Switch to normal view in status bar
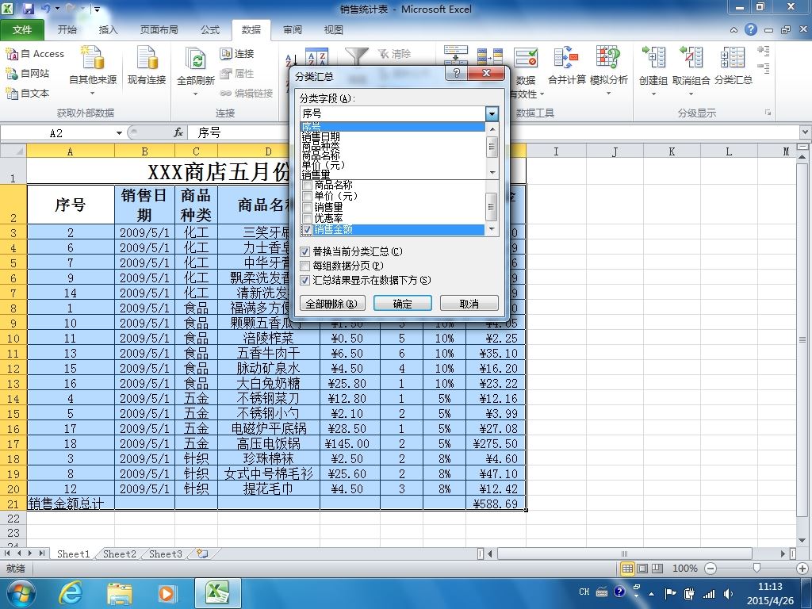This screenshot has width=812, height=609. click(627, 568)
